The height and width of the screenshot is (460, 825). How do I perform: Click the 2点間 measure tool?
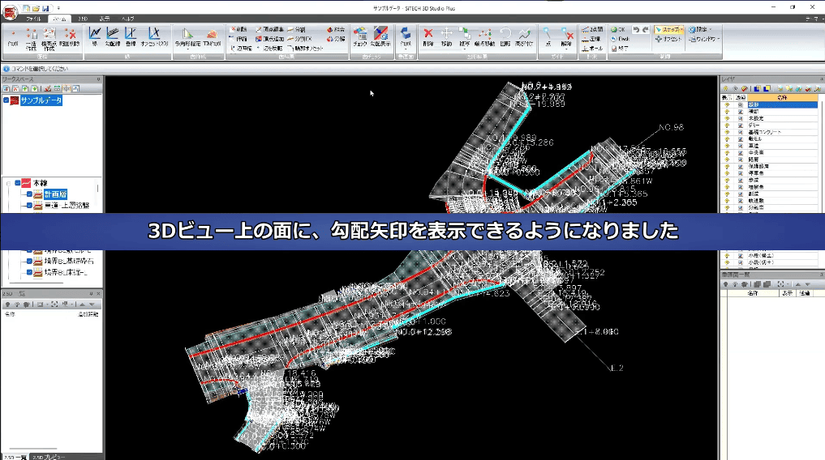click(592, 29)
